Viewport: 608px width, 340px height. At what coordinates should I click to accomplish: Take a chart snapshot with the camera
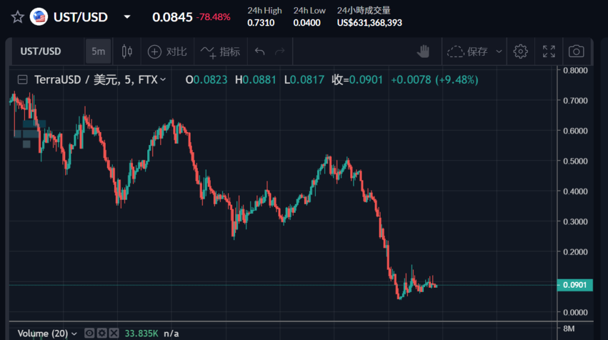[576, 52]
